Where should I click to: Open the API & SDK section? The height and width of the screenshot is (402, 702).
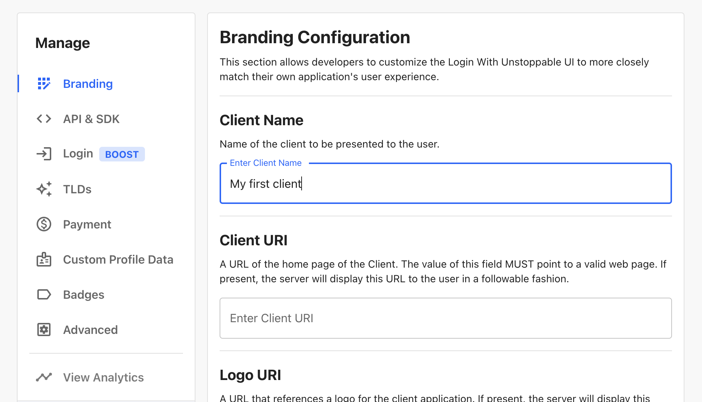pyautogui.click(x=91, y=119)
